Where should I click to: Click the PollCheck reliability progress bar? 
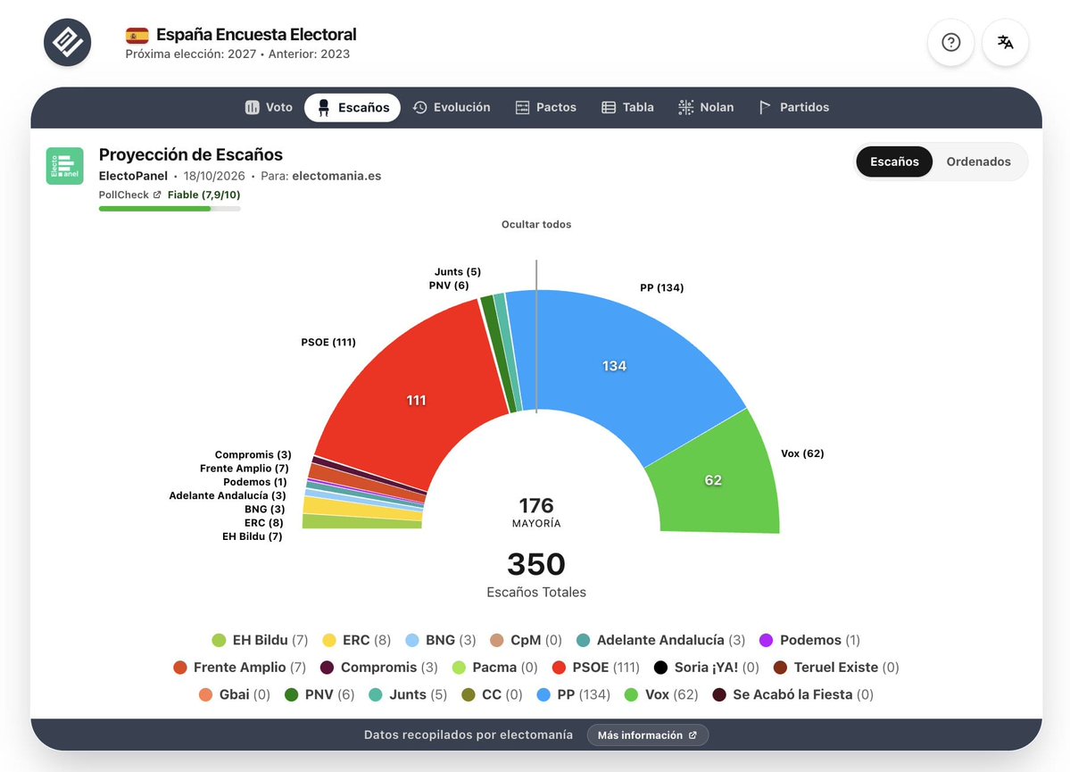tap(170, 209)
